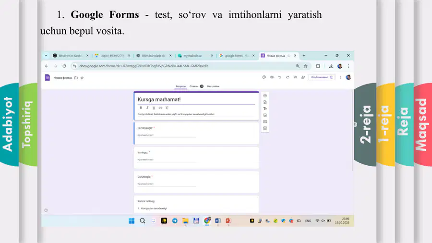Switch to the Bilim baholash browser tab
Image resolution: width=432 pixels, height=243 pixels.
pos(153,56)
